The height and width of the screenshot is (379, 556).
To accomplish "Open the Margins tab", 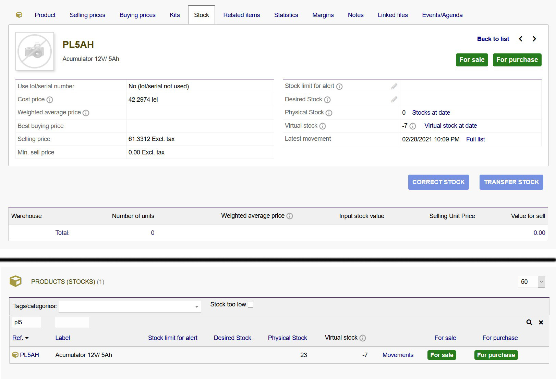I will coord(323,15).
